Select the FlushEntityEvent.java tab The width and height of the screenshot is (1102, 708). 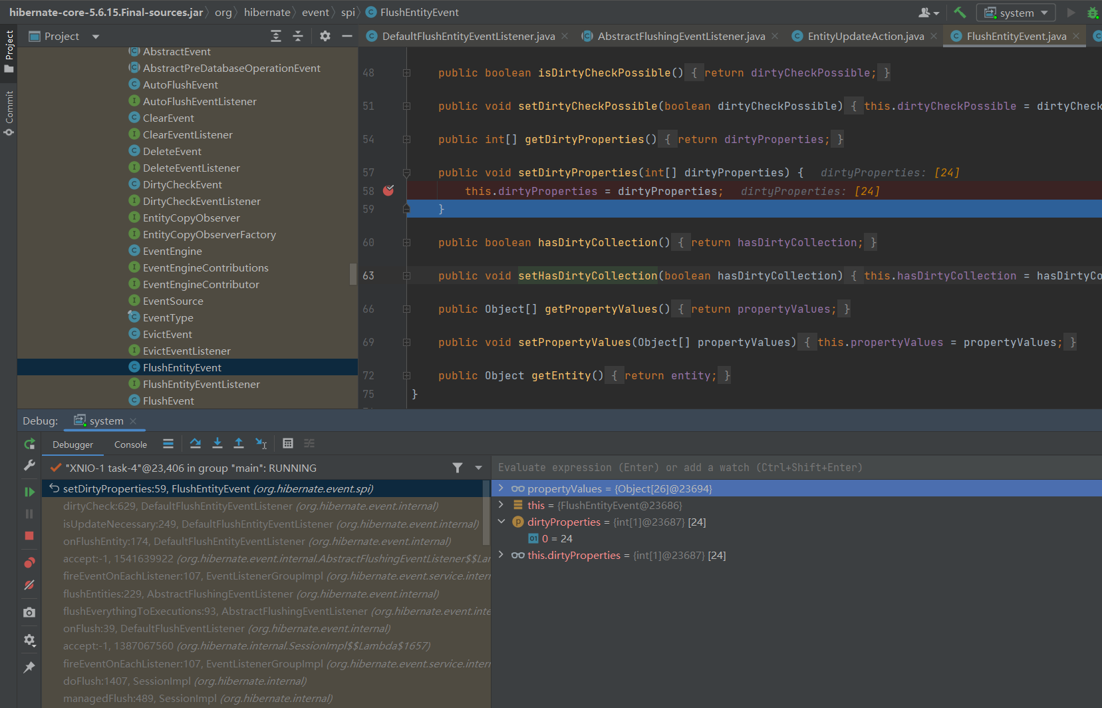click(x=1016, y=36)
